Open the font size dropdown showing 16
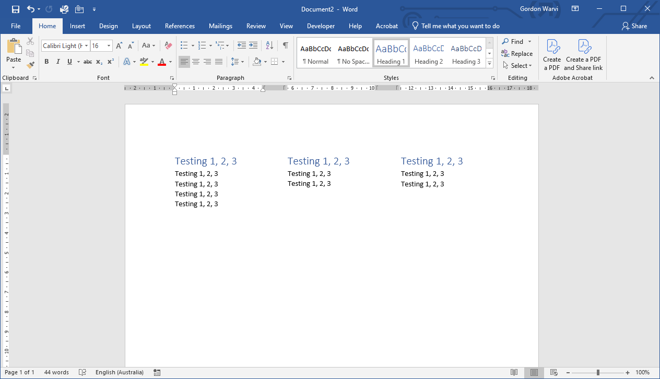Viewport: 660px width, 379px height. click(x=109, y=46)
